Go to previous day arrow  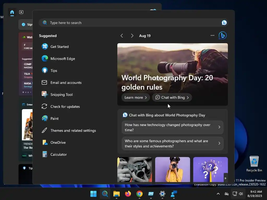(x=122, y=36)
